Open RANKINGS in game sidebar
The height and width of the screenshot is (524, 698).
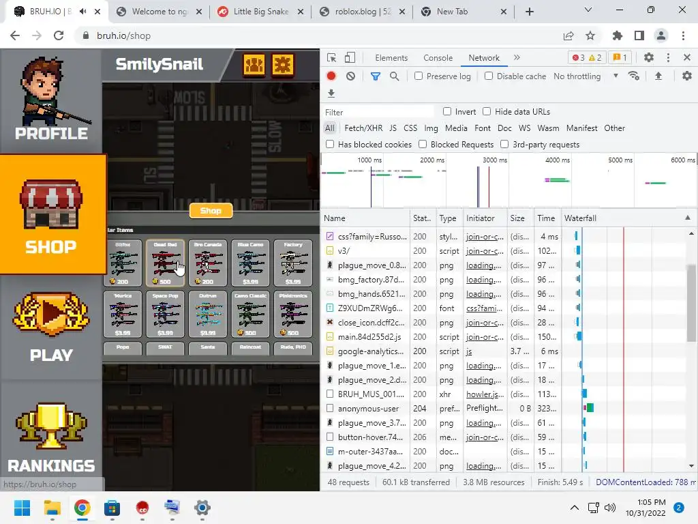click(51, 437)
